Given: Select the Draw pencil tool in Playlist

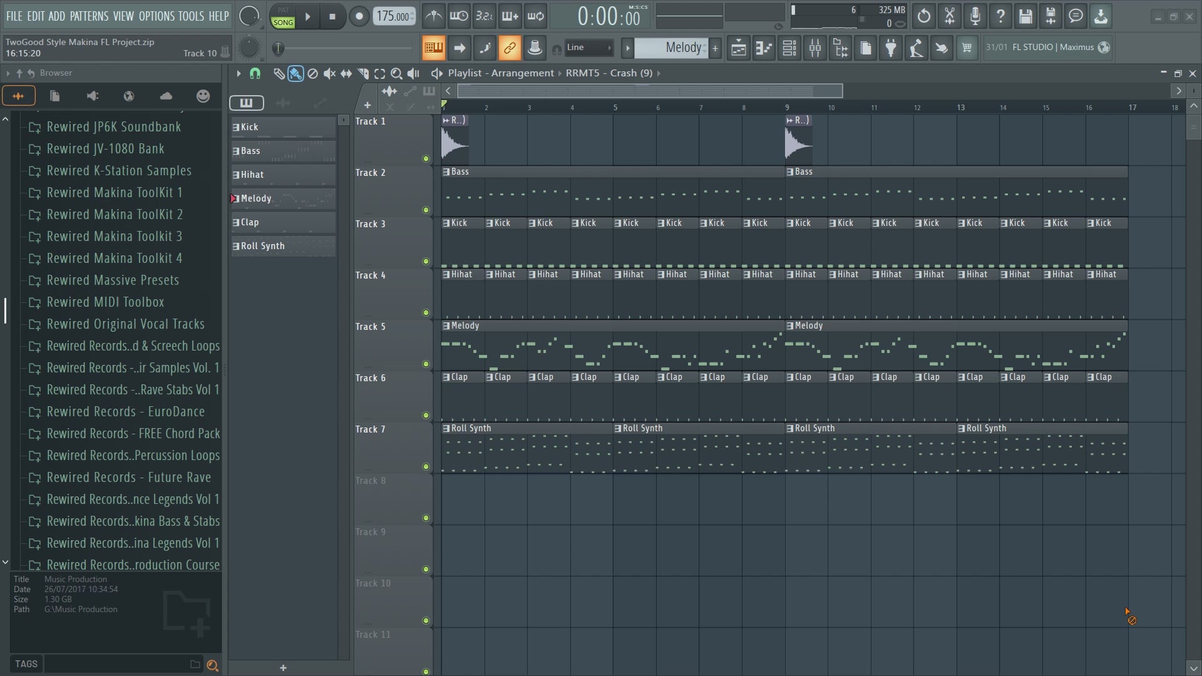Looking at the screenshot, I should 279,74.
